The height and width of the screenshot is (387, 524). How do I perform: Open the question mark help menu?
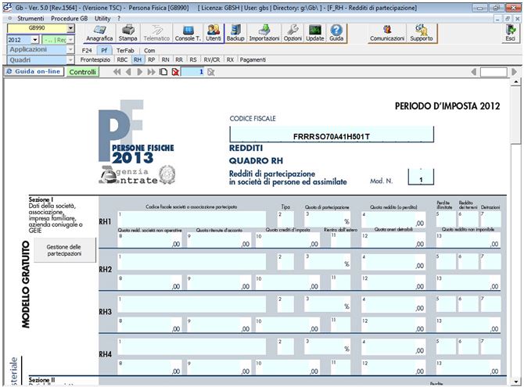pyautogui.click(x=119, y=19)
